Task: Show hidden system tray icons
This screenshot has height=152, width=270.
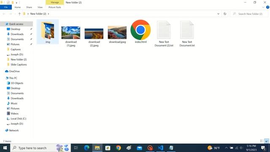Action: coord(226,148)
